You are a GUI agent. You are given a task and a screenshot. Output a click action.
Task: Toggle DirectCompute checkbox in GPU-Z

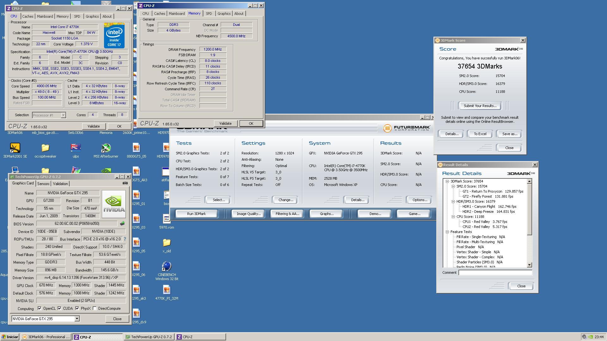point(95,308)
